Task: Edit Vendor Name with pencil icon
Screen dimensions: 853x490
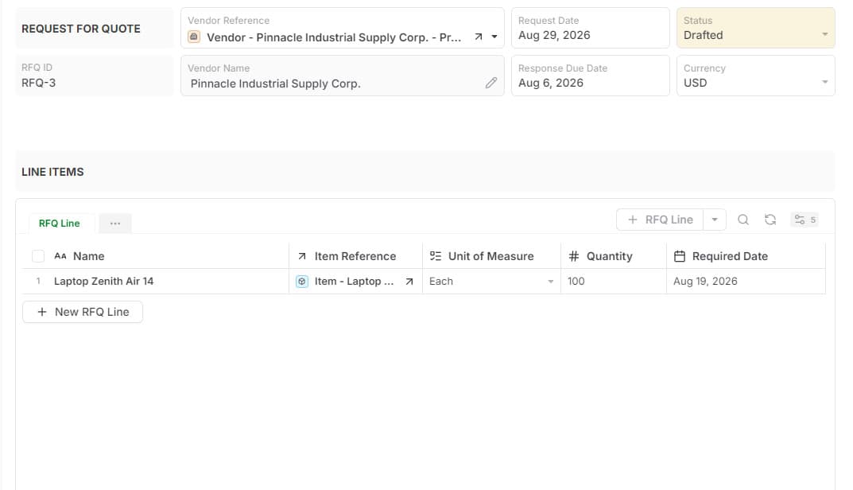Action: (491, 83)
